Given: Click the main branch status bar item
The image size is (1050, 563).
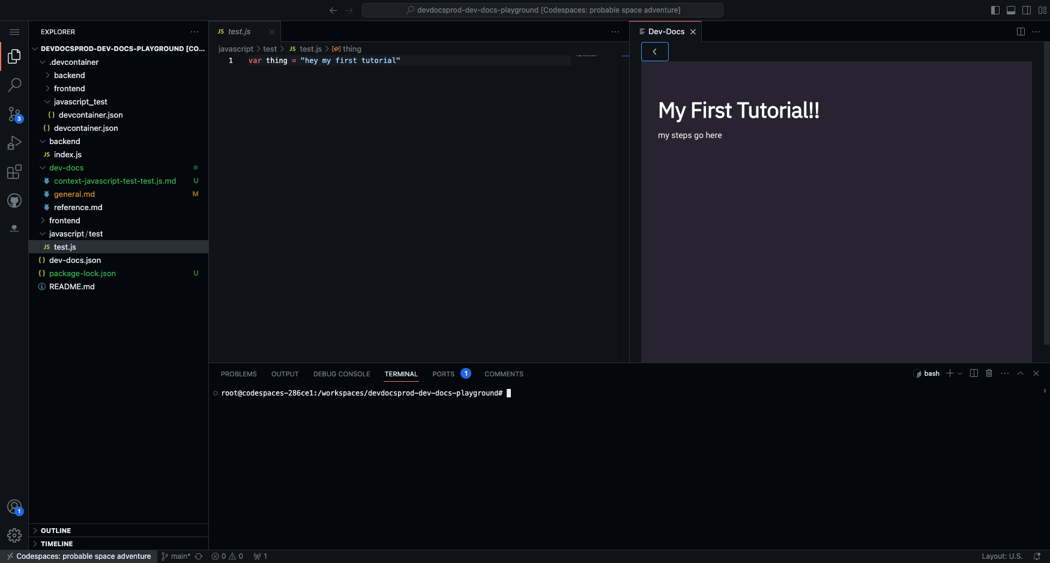Looking at the screenshot, I should 177,556.
